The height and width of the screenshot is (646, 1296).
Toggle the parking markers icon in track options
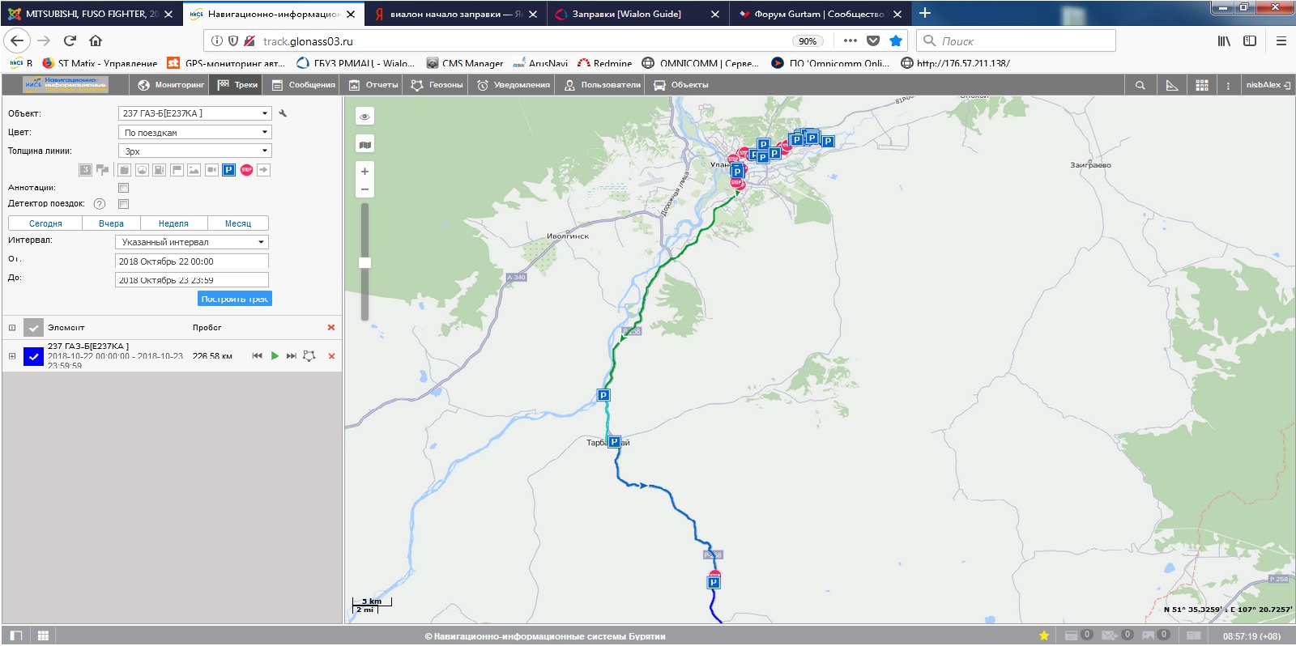click(x=228, y=170)
